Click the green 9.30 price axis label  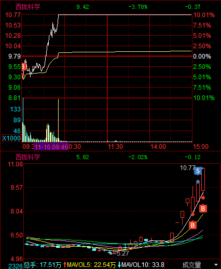pyautogui.click(x=15, y=77)
